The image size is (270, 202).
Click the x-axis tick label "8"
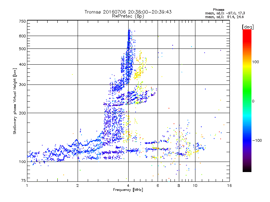(179, 186)
